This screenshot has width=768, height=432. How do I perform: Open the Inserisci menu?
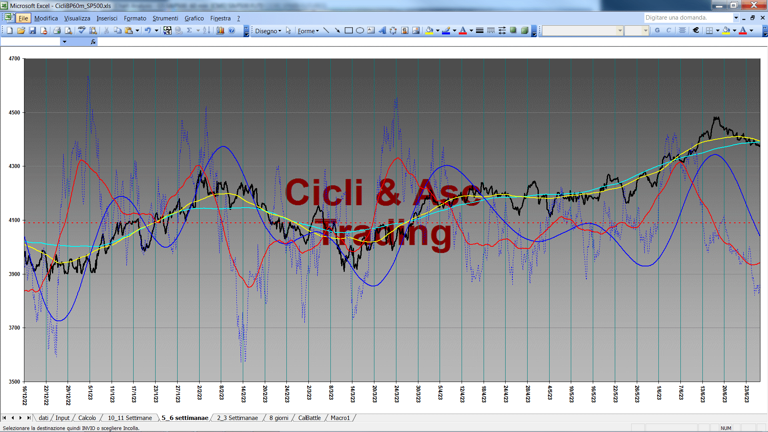(107, 18)
